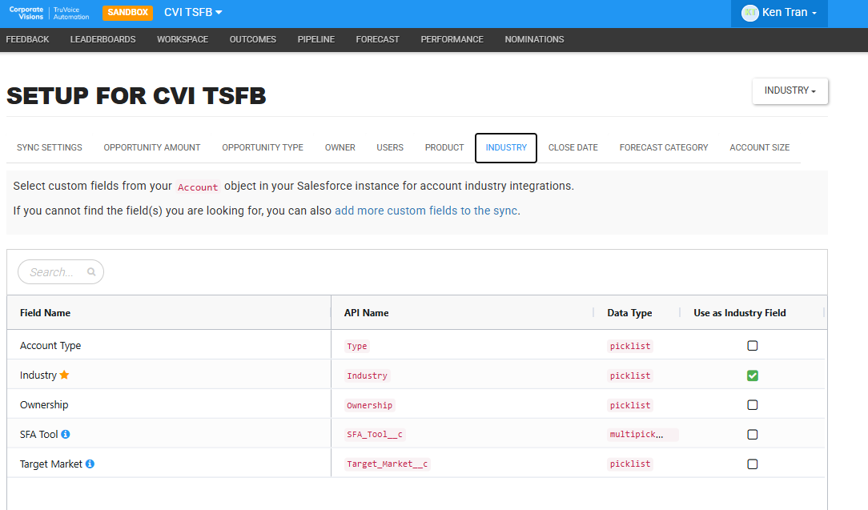Follow the add more custom fields link

tap(426, 211)
